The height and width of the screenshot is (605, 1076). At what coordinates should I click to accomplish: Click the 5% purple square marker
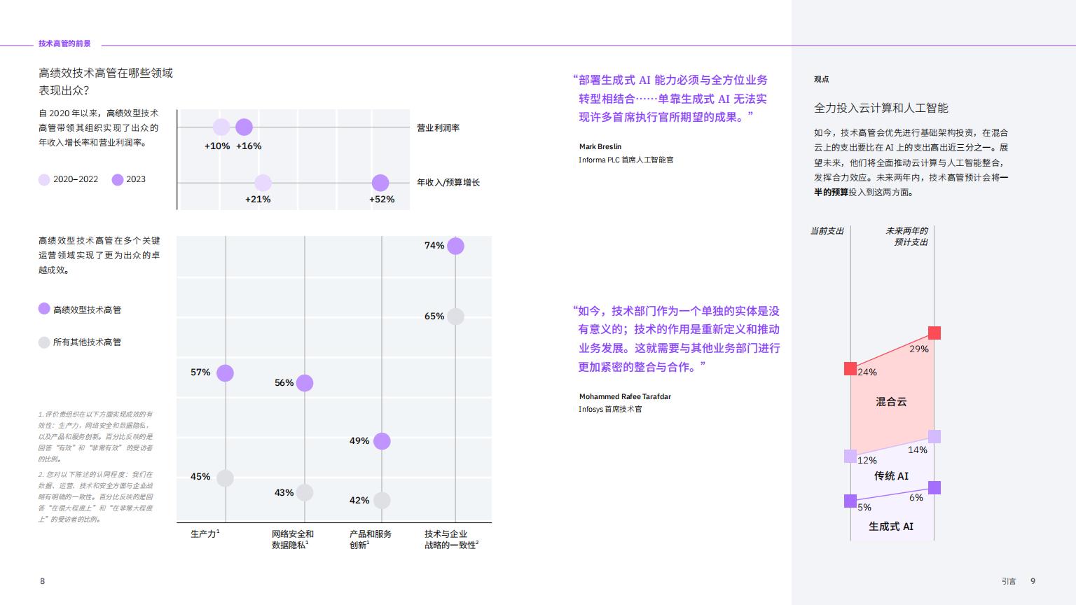pos(850,501)
